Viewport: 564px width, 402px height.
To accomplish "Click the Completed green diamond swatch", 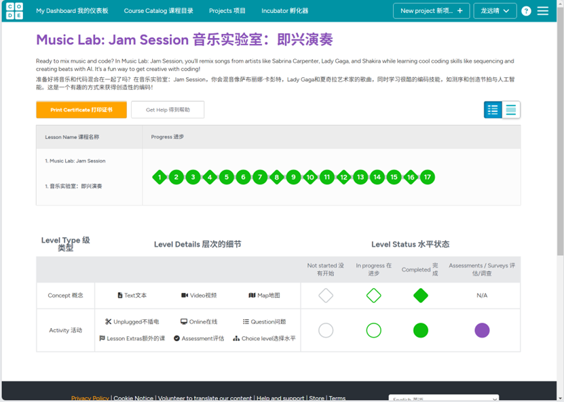I will click(x=421, y=296).
